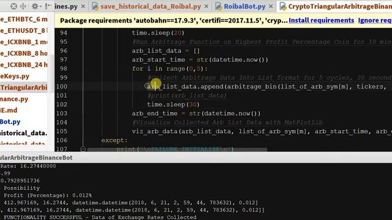Click '0.7928951736' console output
The width and height of the screenshot is (392, 220).
tap(20, 181)
